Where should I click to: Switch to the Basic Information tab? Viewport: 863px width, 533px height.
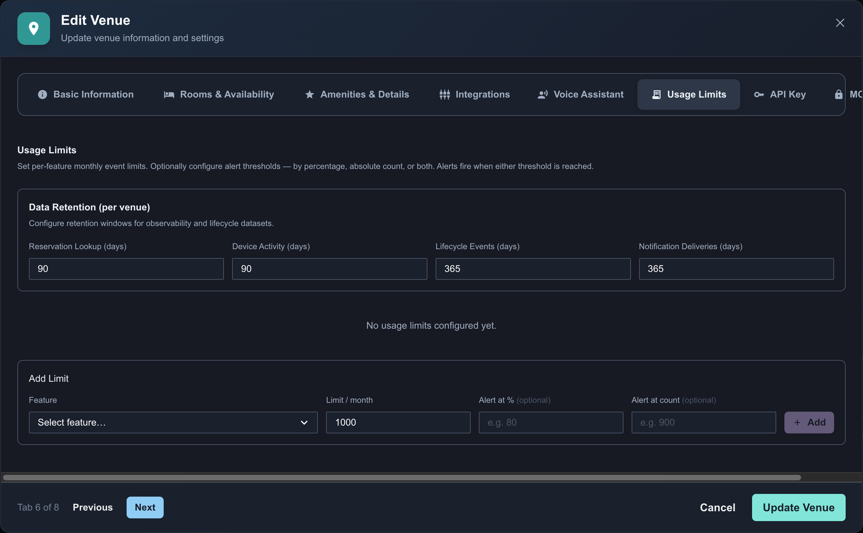pyautogui.click(x=86, y=94)
